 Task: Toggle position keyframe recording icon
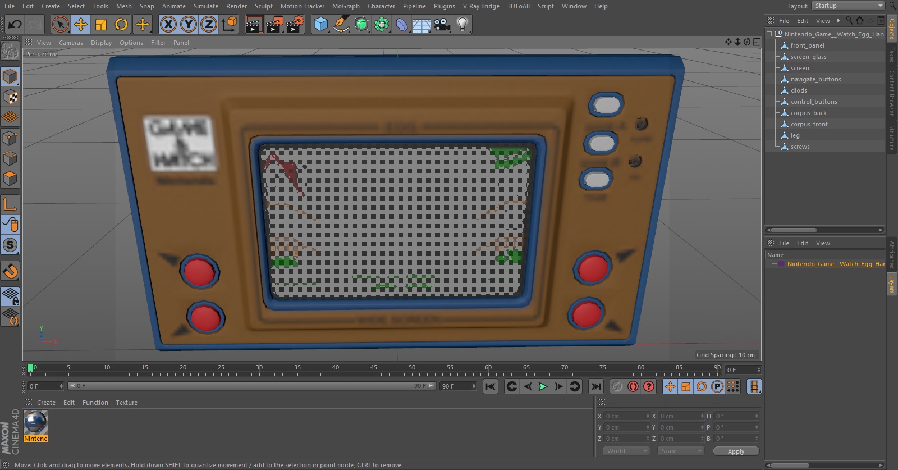pos(670,386)
